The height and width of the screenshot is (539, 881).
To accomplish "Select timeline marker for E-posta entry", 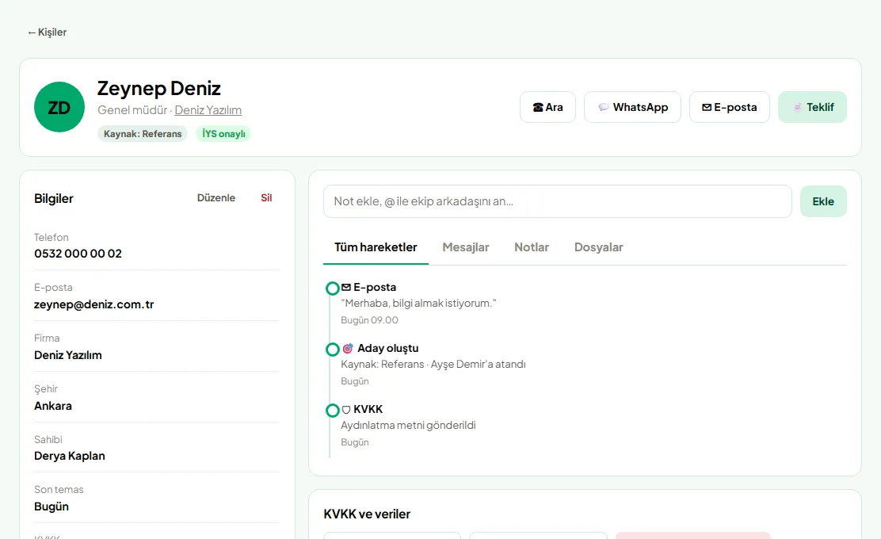I will 333,289.
